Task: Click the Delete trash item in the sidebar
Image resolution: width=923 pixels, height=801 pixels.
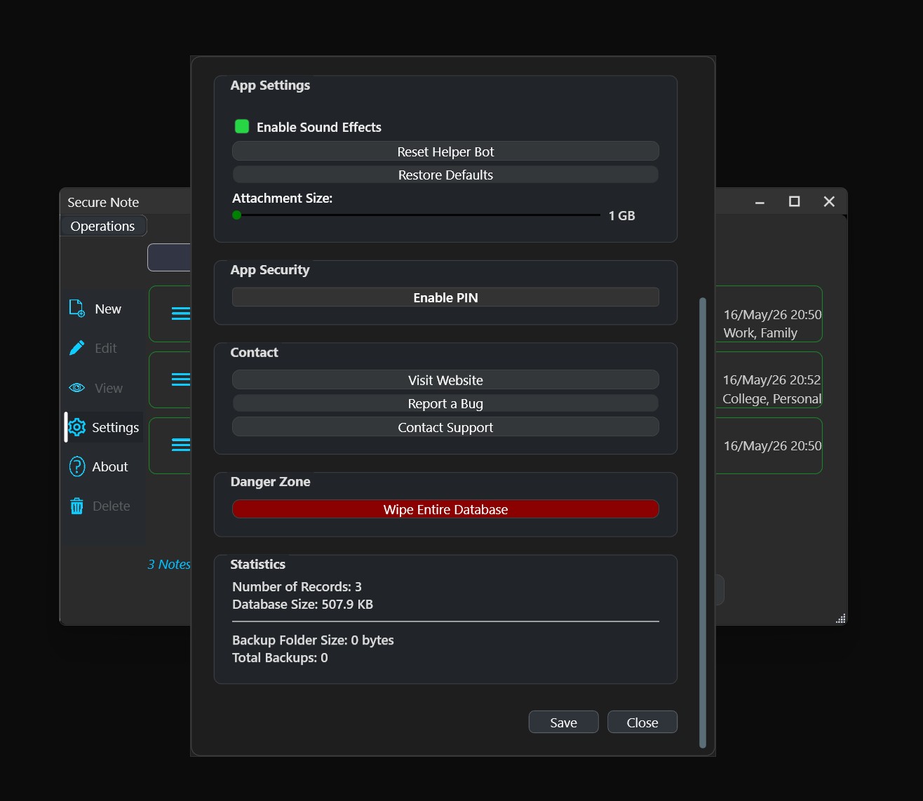Action: click(100, 506)
